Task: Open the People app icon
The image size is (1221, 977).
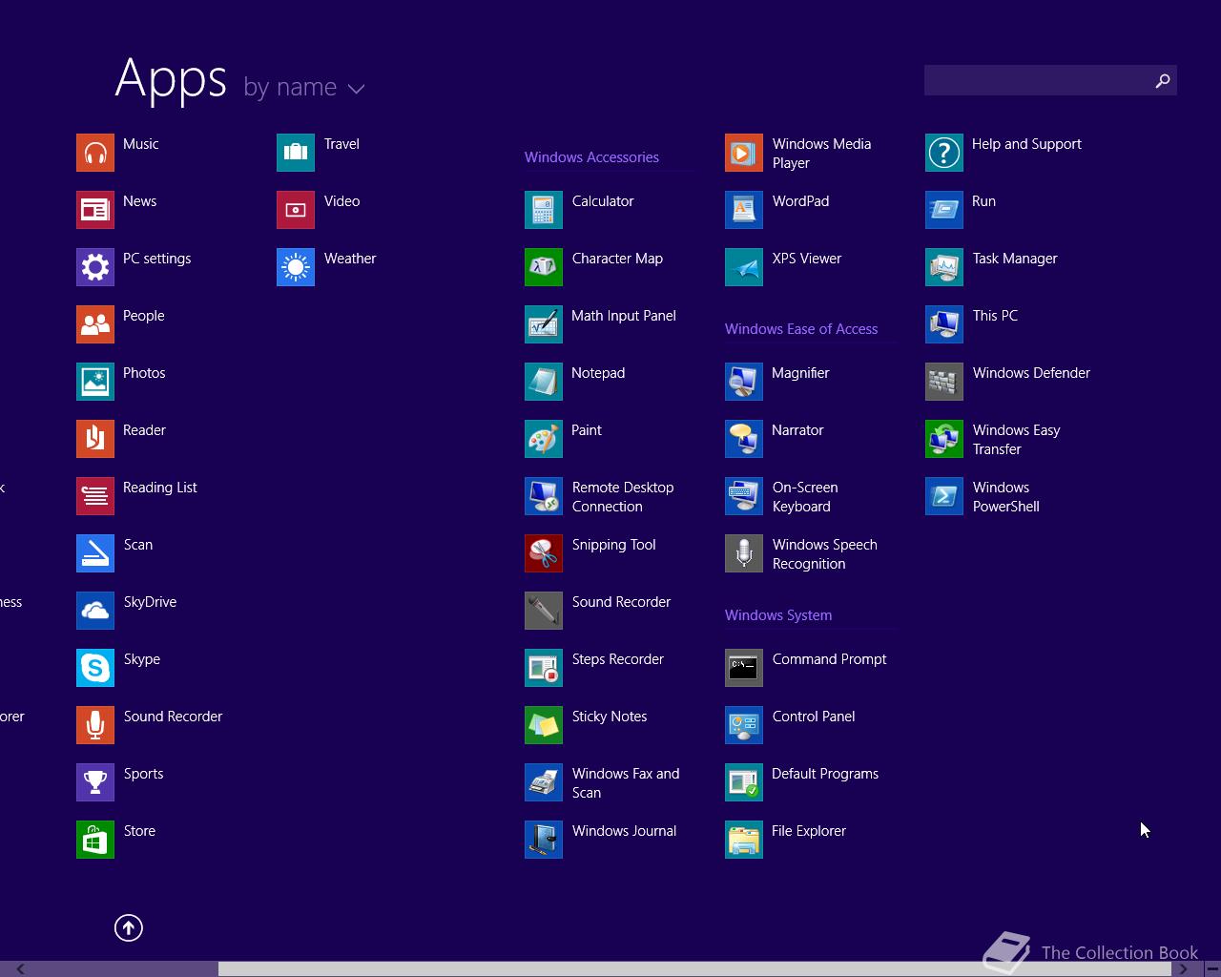Action: (95, 324)
